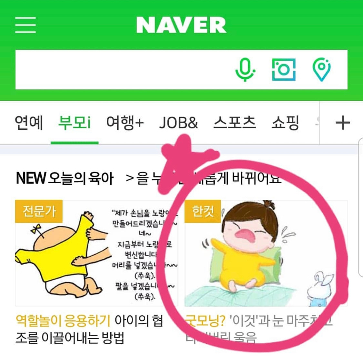Click the 전문가 category badge
363x363 pixels.
39,211
